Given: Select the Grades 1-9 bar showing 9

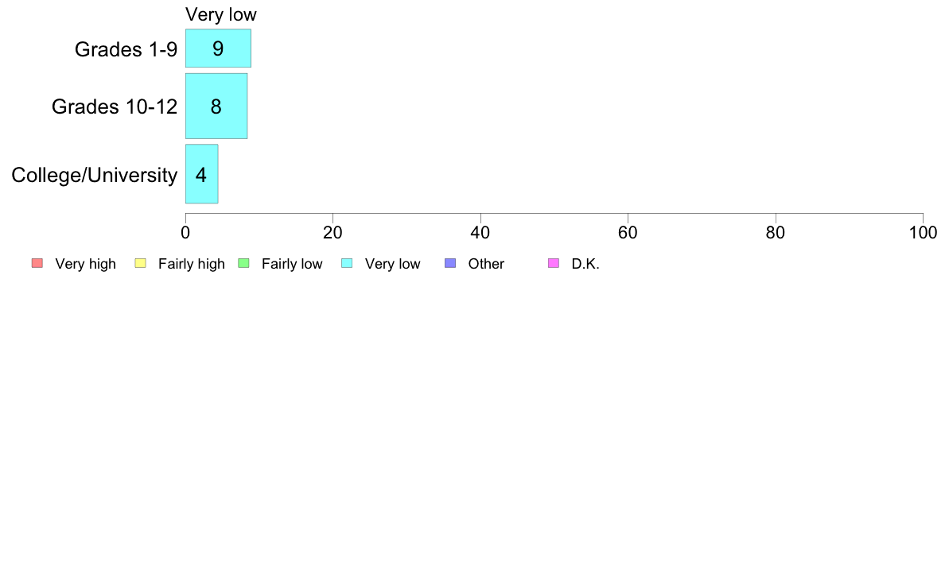Looking at the screenshot, I should pos(218,48).
